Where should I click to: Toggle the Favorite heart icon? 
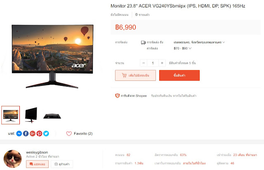69,134
